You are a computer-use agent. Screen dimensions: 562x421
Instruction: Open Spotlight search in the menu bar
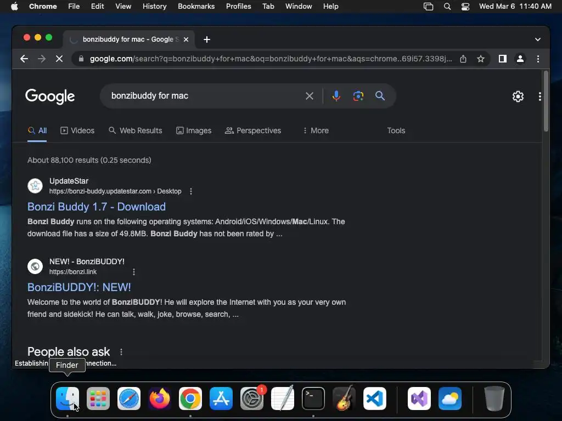pos(447,7)
